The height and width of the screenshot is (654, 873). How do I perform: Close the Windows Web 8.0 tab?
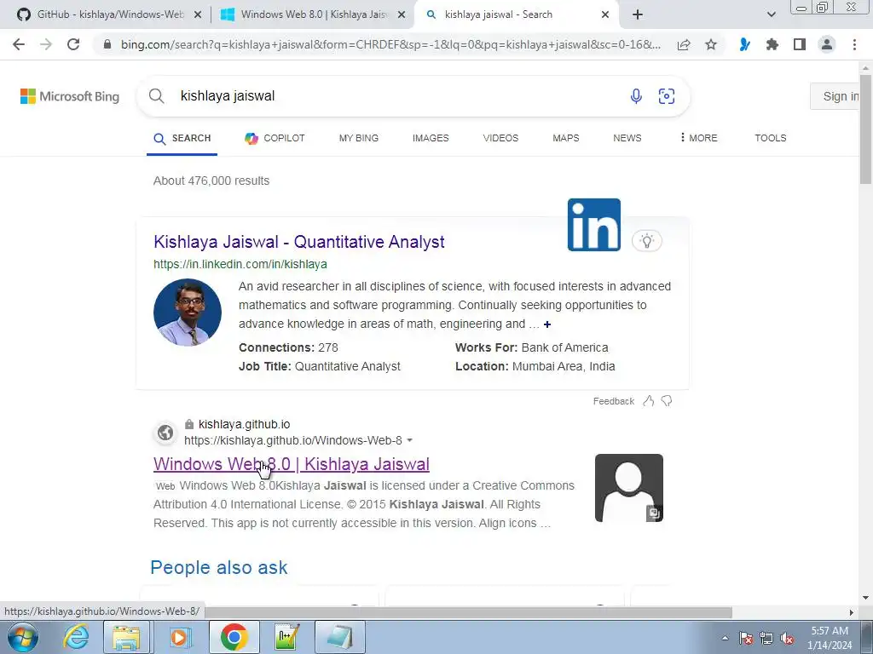click(x=402, y=15)
